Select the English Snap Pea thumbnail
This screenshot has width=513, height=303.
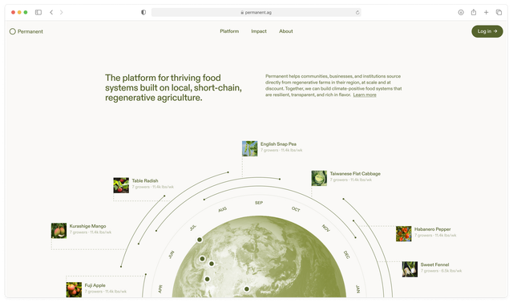click(x=249, y=148)
